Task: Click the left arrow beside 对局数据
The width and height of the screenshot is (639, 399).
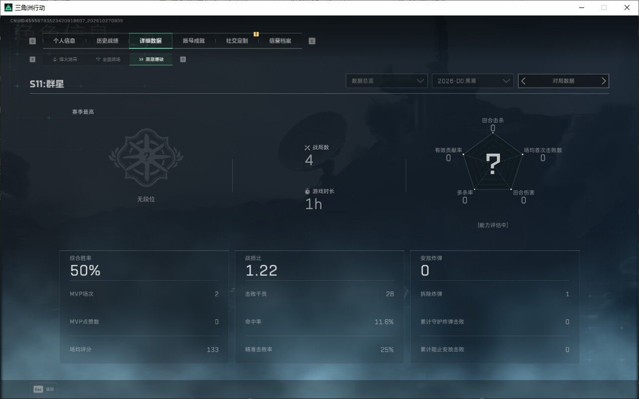Action: point(523,81)
